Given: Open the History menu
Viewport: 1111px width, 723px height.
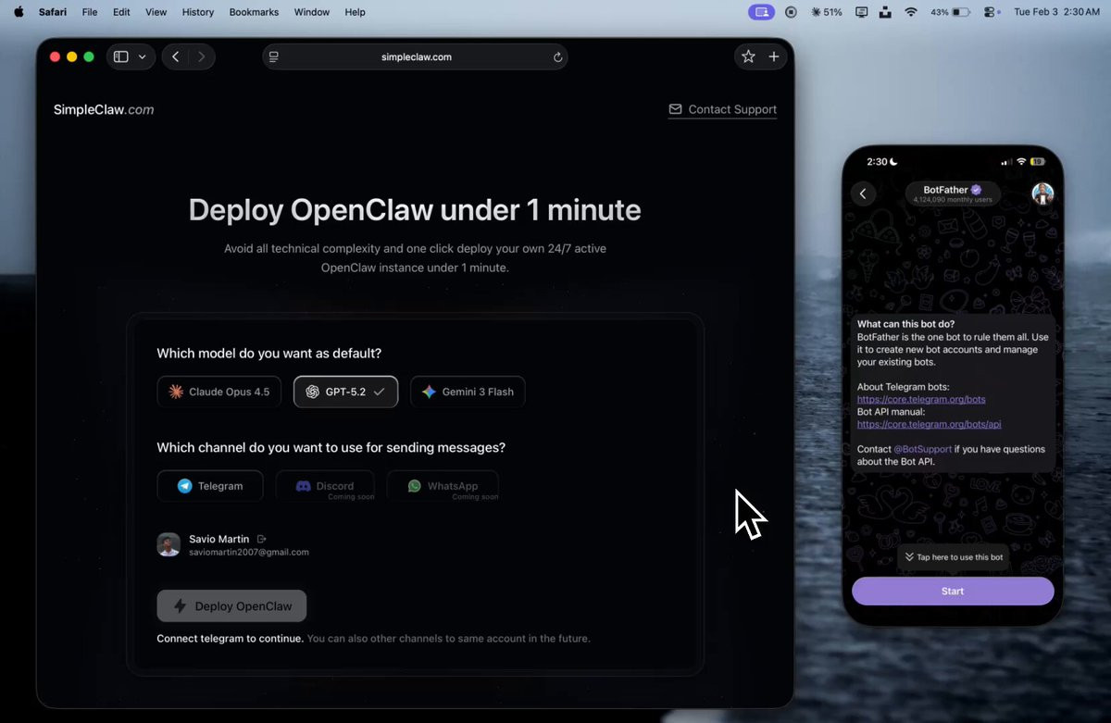Looking at the screenshot, I should point(198,12).
